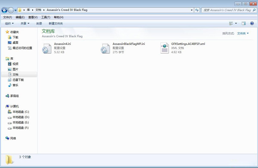Click folder icon in details pane
Screen dimensions: 258x168
[9, 160]
